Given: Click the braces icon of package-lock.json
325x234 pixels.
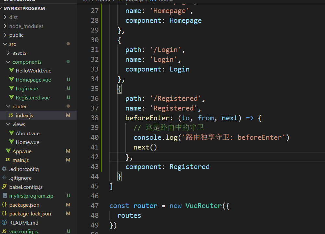Looking at the screenshot, I should coord(4,213).
